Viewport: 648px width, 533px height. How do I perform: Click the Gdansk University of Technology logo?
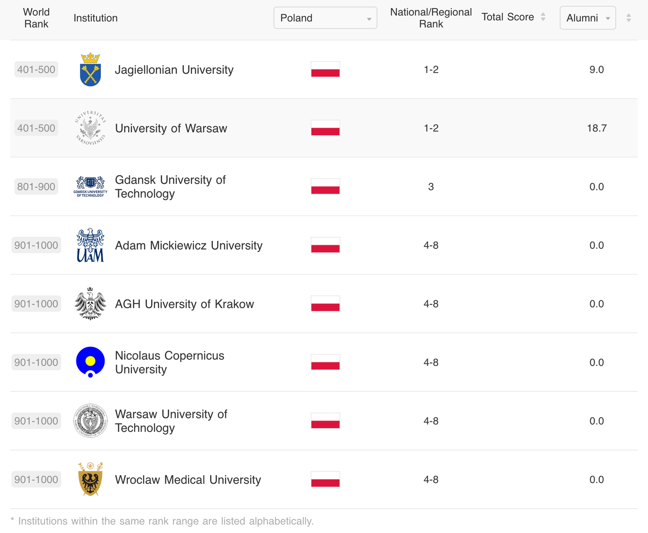pos(90,187)
